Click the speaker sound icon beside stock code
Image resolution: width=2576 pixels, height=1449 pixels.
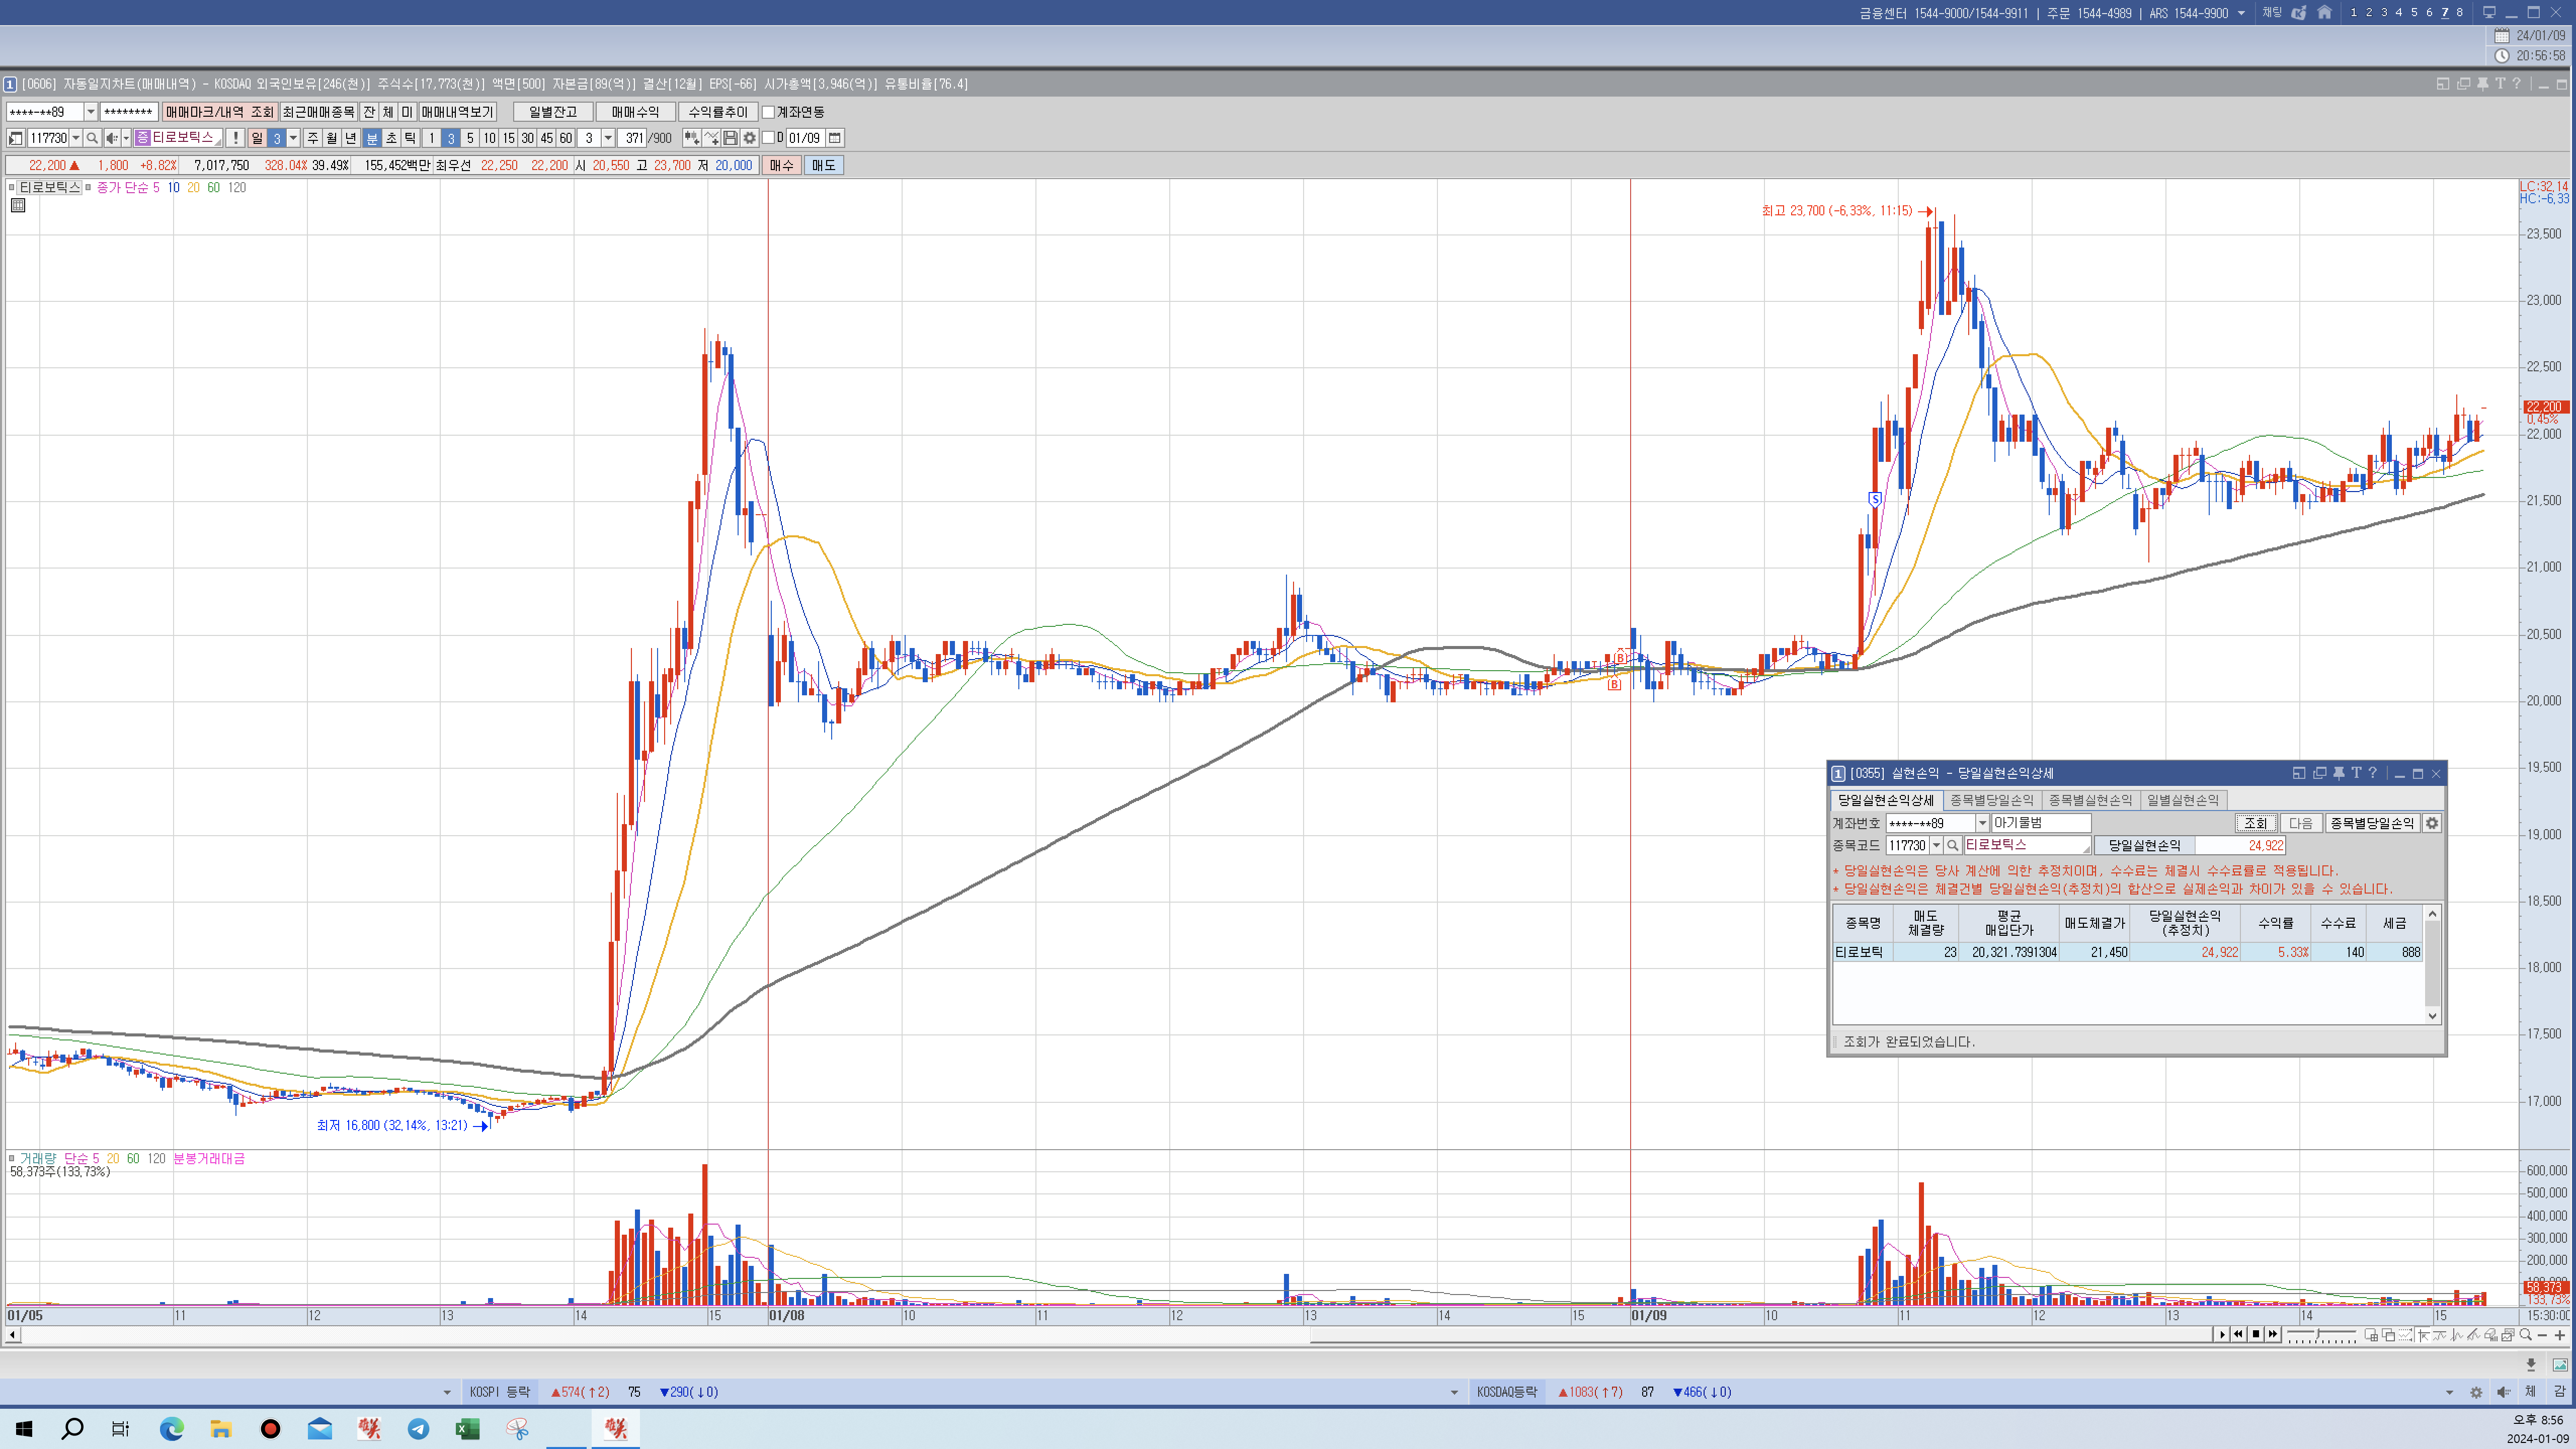coord(112,138)
